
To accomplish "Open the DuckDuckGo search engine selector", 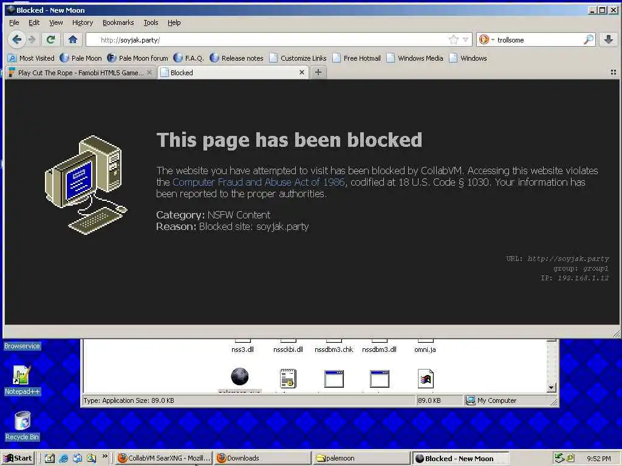I will tap(487, 39).
